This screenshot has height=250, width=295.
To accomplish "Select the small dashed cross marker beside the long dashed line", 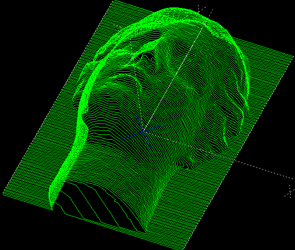I will click(290, 192).
